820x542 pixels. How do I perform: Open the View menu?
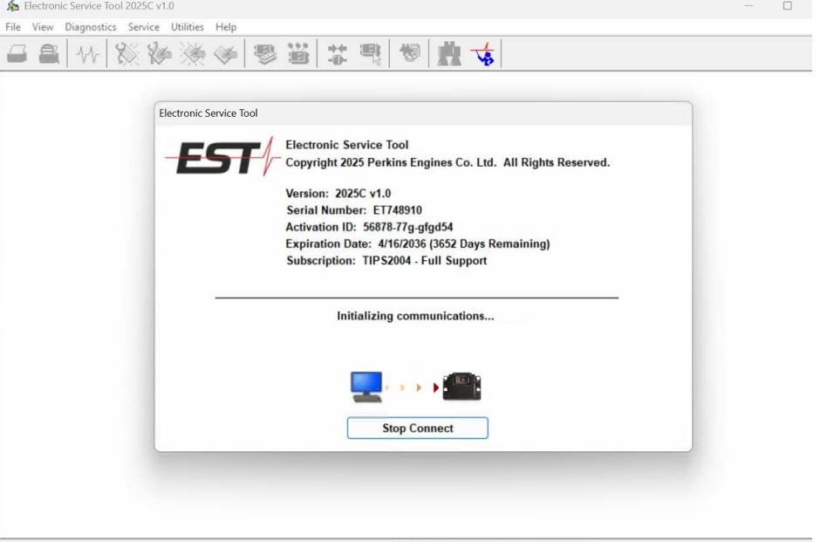tap(43, 27)
